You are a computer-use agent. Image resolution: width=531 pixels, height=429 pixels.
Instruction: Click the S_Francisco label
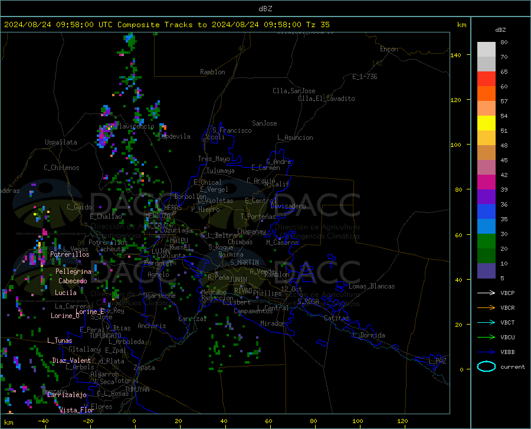click(232, 130)
